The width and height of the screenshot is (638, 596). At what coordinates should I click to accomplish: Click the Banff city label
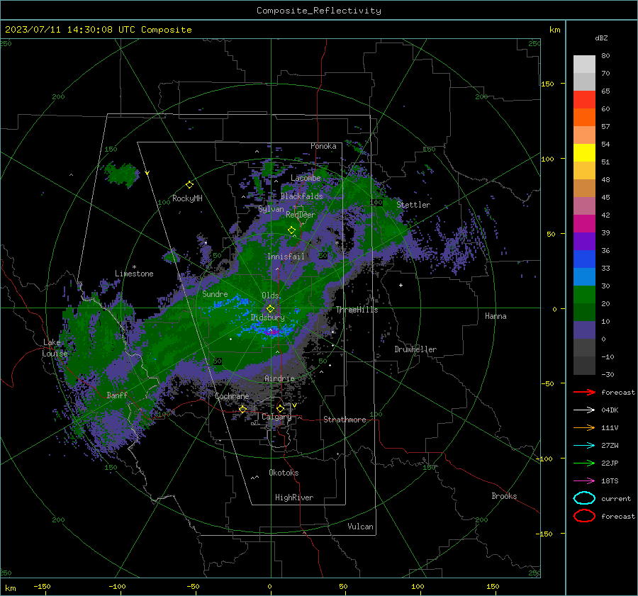tap(117, 395)
